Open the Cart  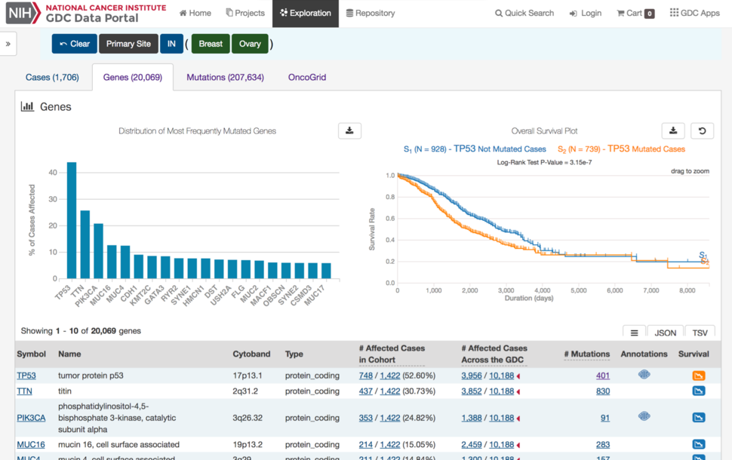point(635,13)
